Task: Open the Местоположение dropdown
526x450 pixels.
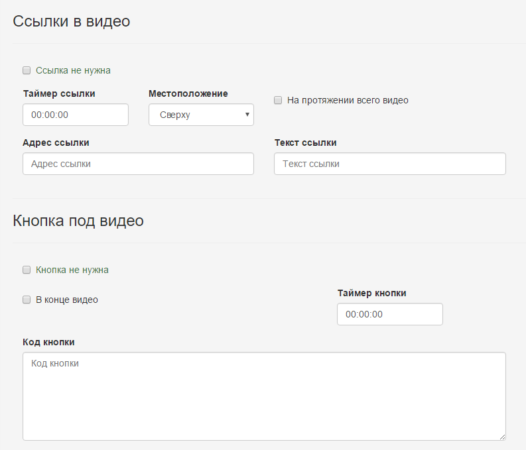Action: pos(201,115)
